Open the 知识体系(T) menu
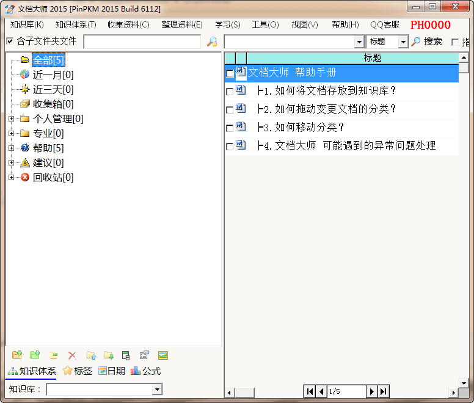The height and width of the screenshot is (403, 474). pos(76,24)
